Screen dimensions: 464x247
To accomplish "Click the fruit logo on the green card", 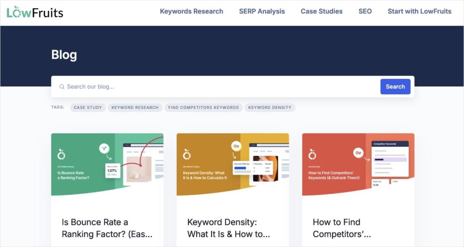I will [61, 154].
